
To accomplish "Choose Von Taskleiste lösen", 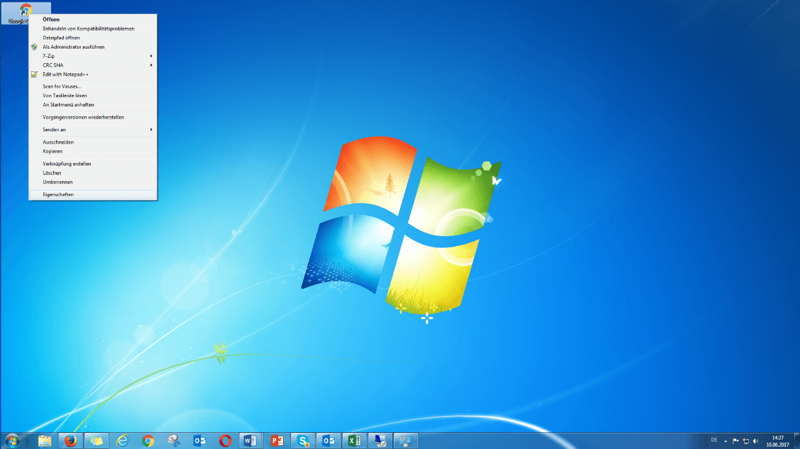I will [93, 95].
